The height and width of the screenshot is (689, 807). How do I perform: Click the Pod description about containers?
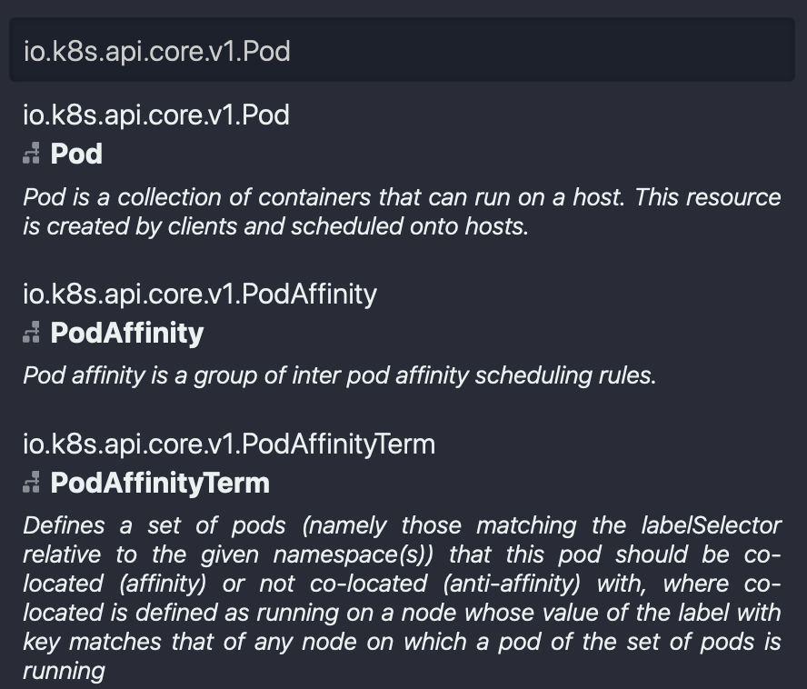click(402, 212)
